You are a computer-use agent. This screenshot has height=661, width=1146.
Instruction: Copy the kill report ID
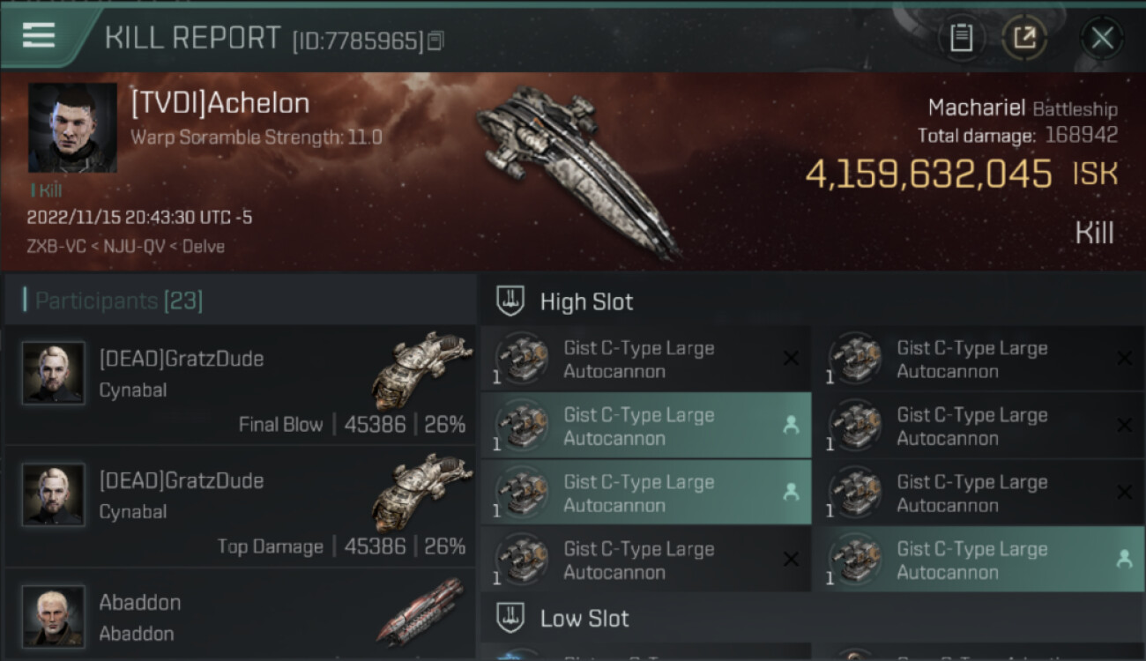pos(436,41)
